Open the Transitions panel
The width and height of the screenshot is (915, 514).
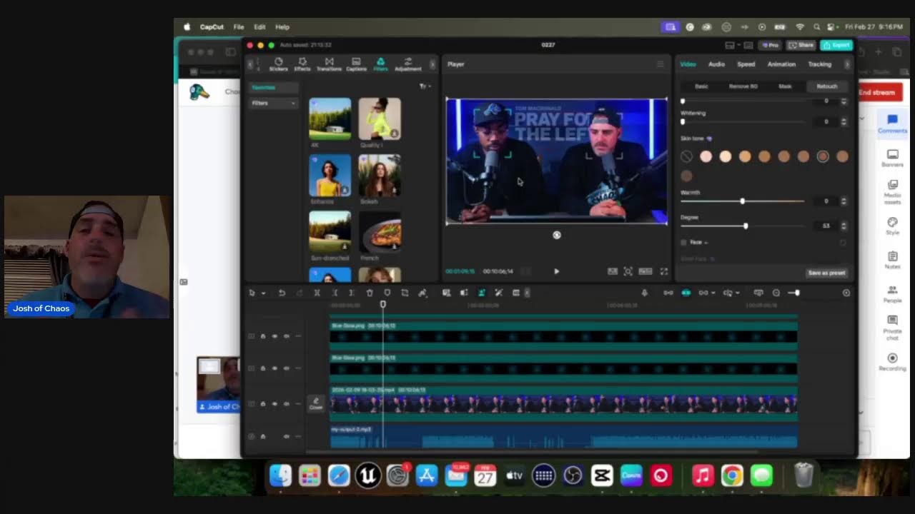pyautogui.click(x=329, y=64)
